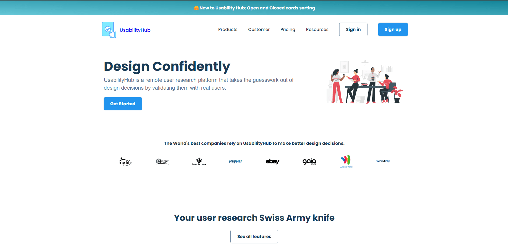Click the remote user research platform description
This screenshot has width=508, height=245.
pos(199,84)
